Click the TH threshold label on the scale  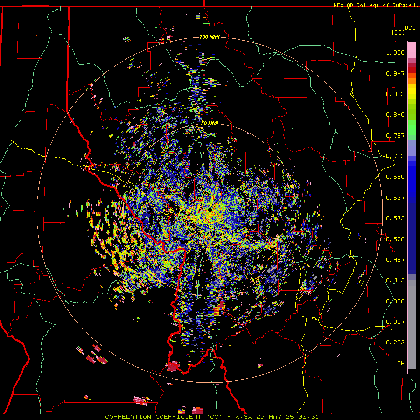point(401,364)
